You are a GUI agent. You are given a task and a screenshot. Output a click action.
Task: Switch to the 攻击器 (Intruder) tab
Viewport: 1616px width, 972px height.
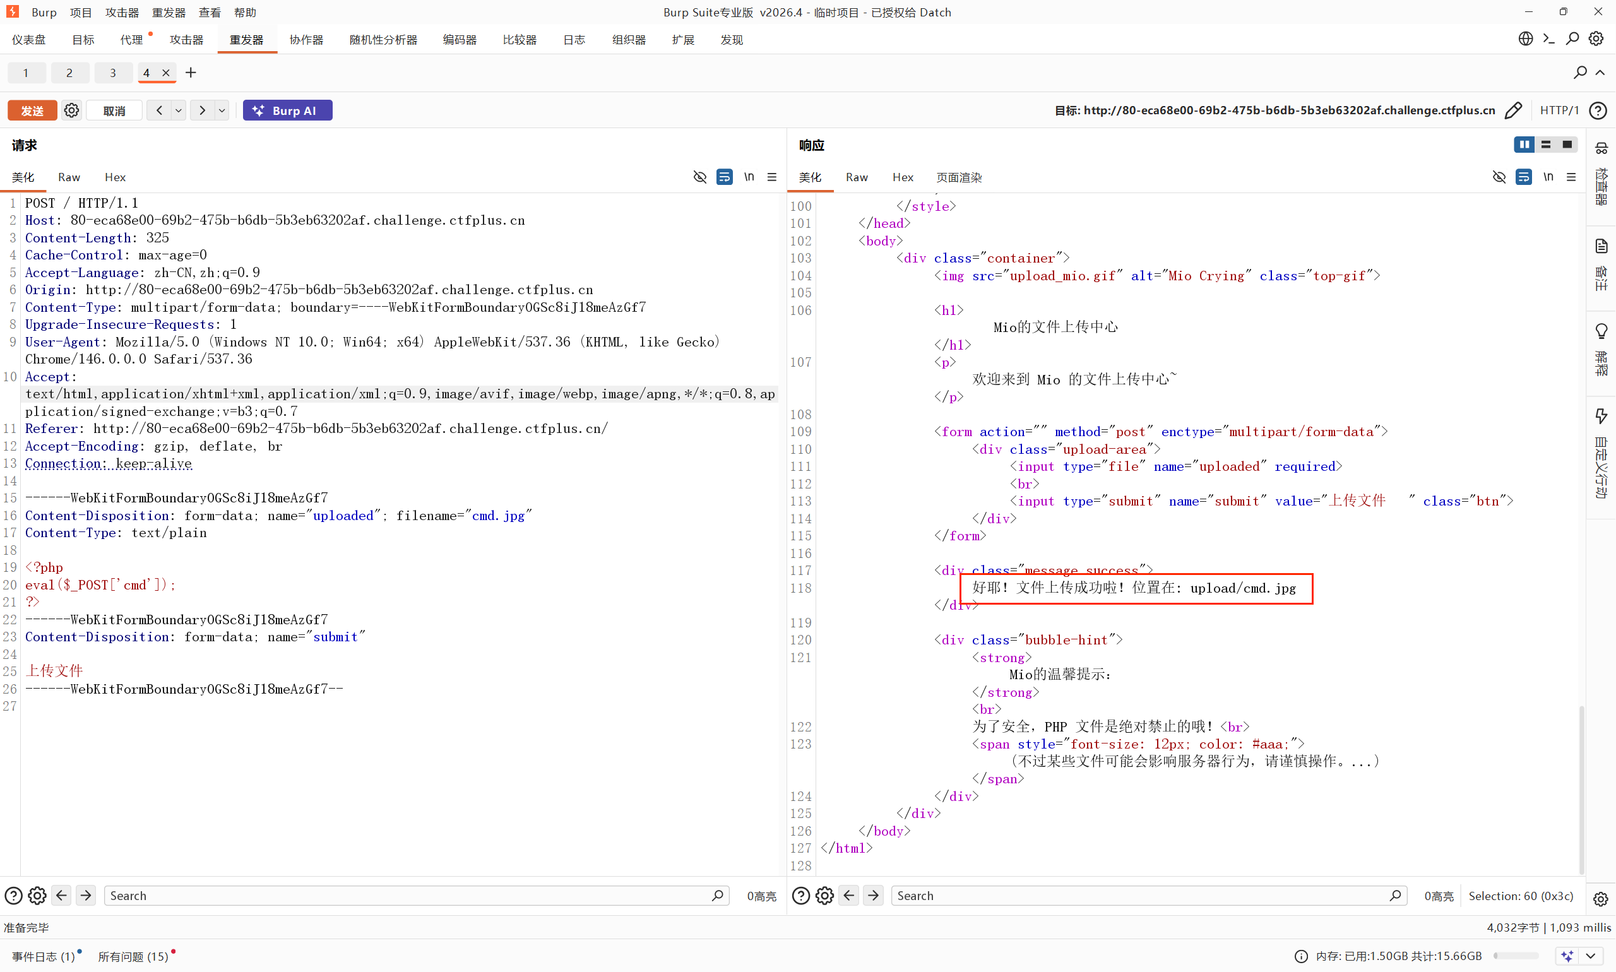click(x=187, y=40)
